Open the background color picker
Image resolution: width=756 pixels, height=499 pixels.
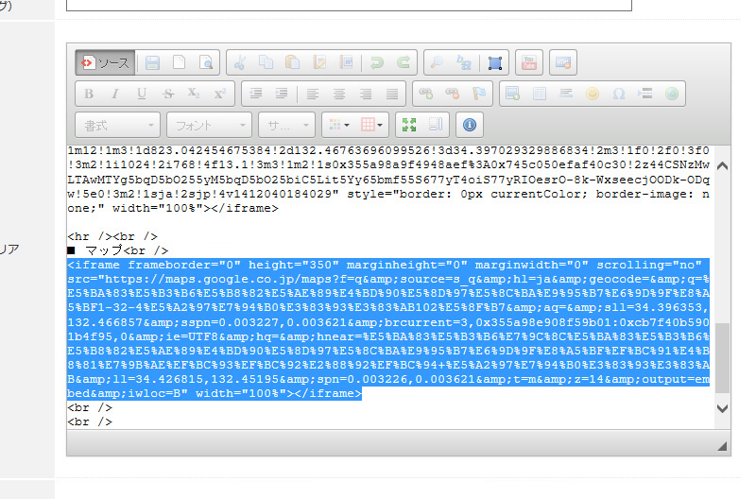(x=371, y=125)
